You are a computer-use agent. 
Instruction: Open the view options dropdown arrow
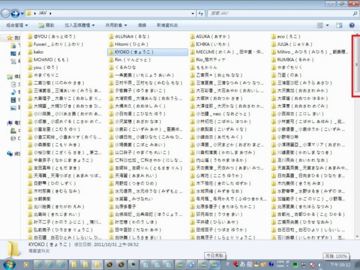[327, 25]
